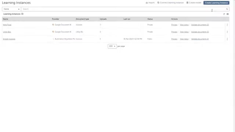
Task: Focus the Search input field
Action: 123,9
